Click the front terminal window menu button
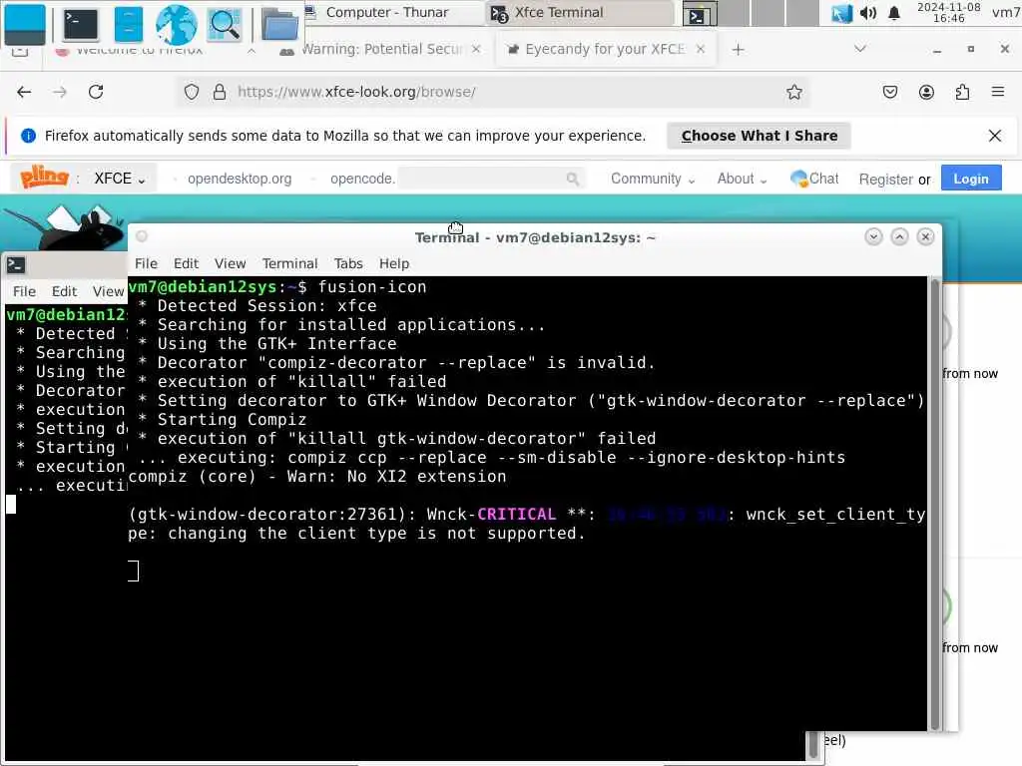Viewport: 1022px width, 766px height. (x=142, y=236)
